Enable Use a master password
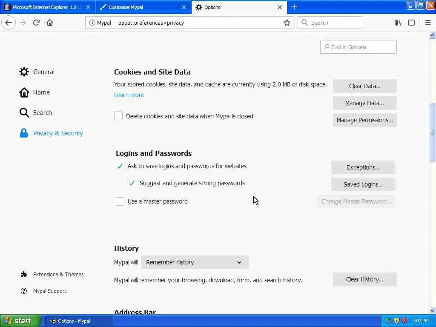This screenshot has width=436, height=327. click(120, 201)
